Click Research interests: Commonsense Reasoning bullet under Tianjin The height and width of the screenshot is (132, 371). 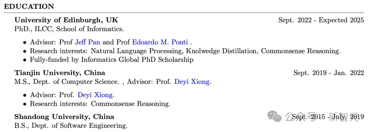pyautogui.click(x=100, y=104)
